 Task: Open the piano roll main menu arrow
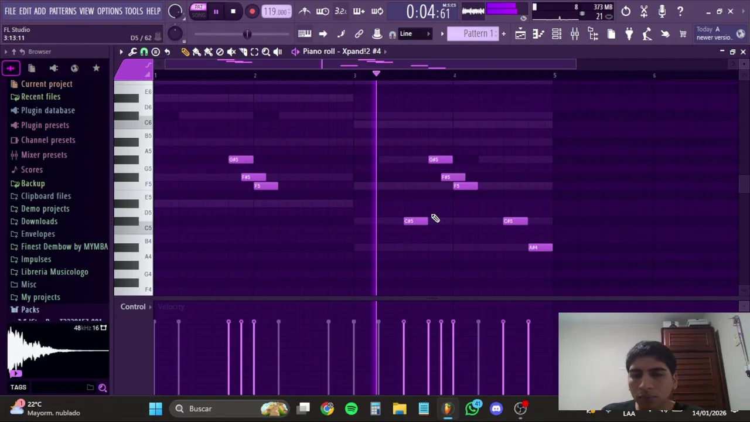tap(121, 52)
